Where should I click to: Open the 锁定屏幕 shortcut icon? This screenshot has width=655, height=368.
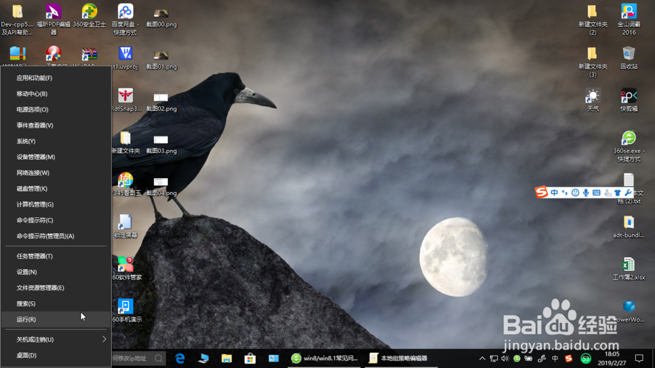coord(125,226)
